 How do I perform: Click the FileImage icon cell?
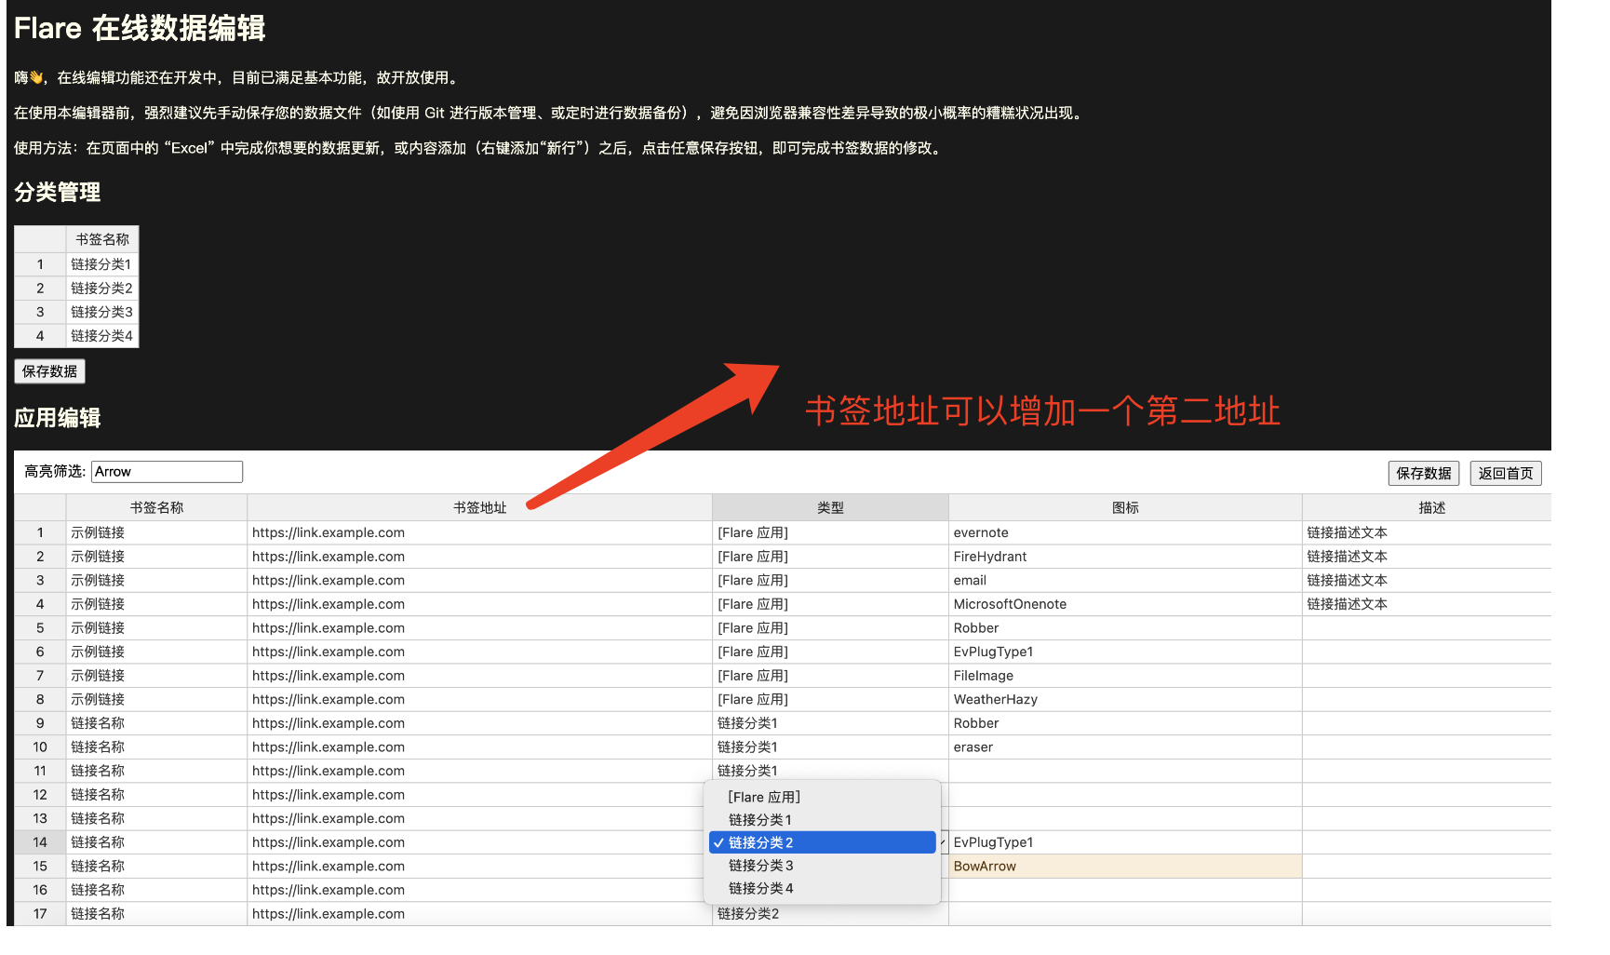pos(1125,676)
